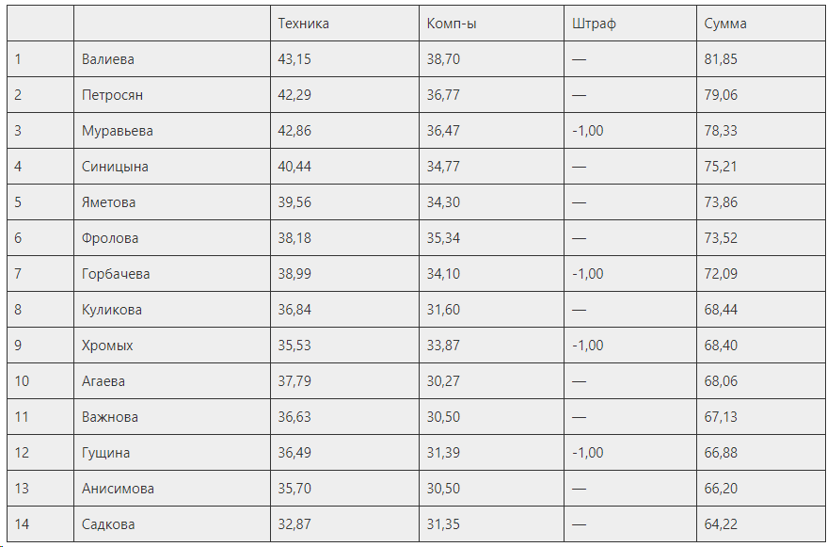Select the Горбачева name cell

pos(172,273)
